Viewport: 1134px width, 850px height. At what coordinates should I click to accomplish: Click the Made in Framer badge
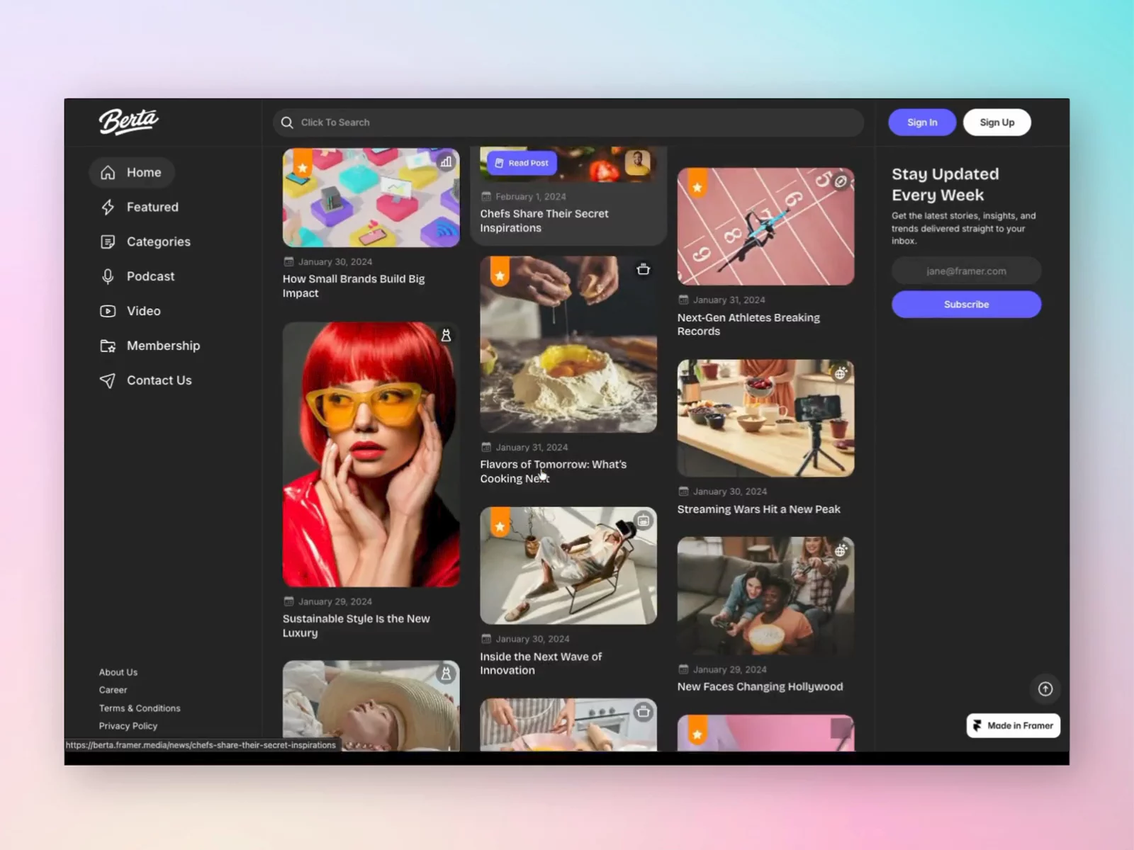click(x=1013, y=725)
